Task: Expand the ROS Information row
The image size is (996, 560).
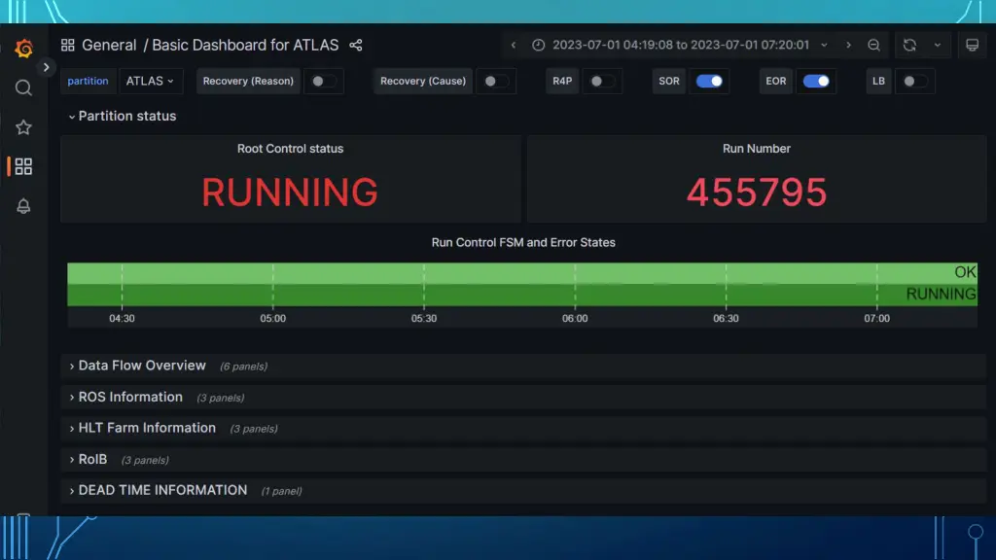Action: click(522, 397)
